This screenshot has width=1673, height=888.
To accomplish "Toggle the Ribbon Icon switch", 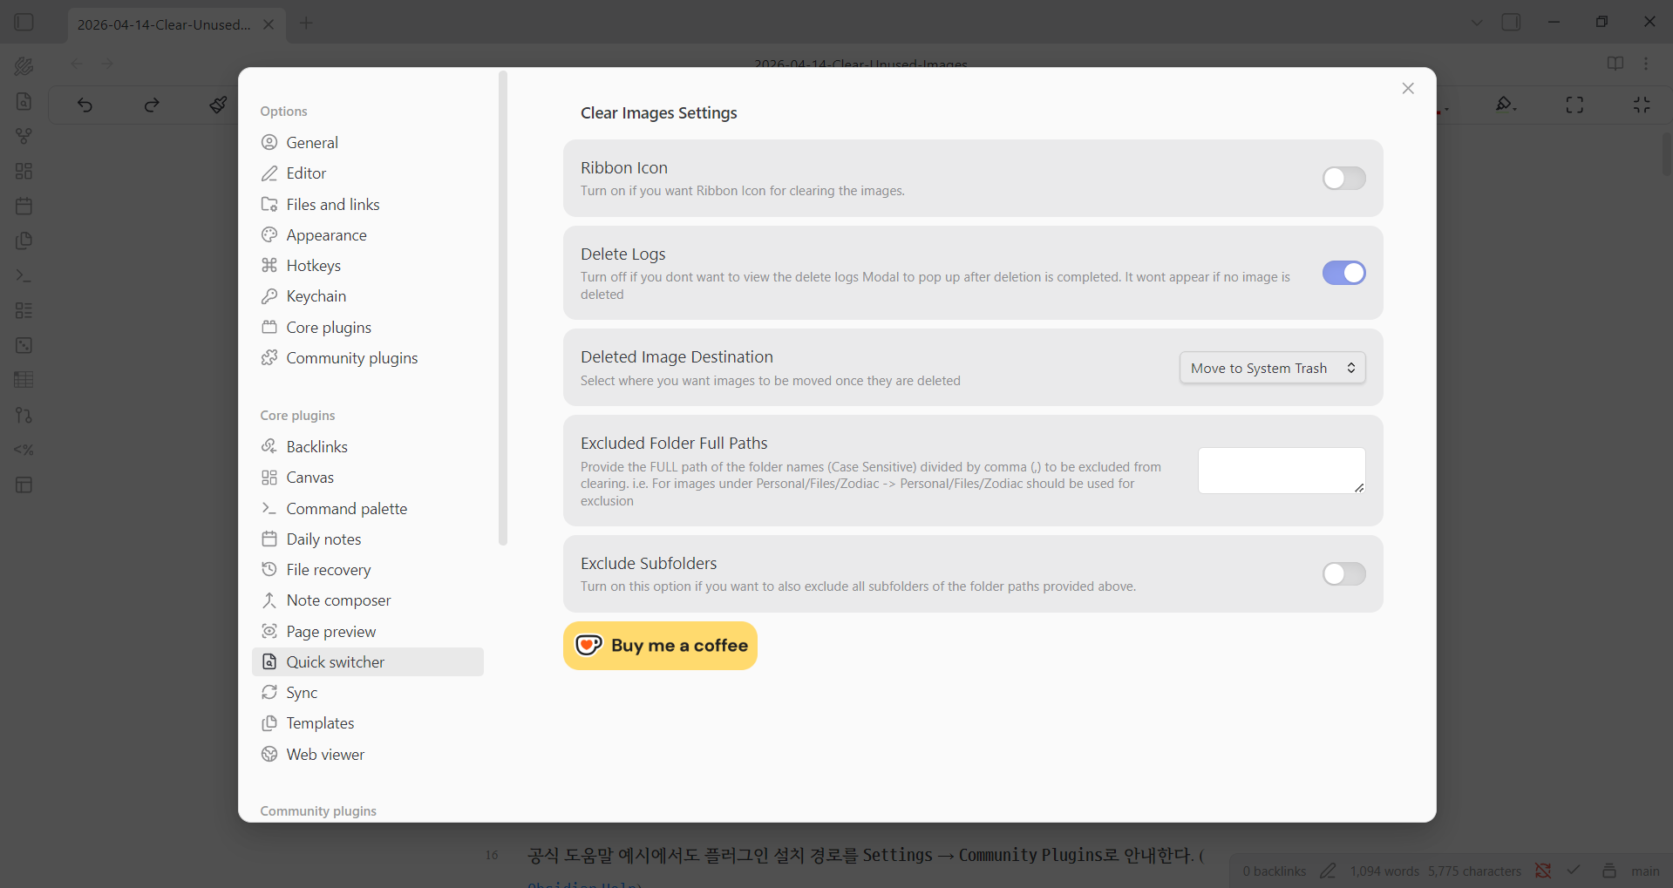I will 1343,179.
